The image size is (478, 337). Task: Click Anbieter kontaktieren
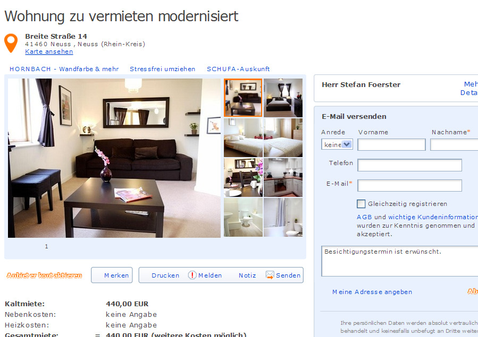(44, 275)
